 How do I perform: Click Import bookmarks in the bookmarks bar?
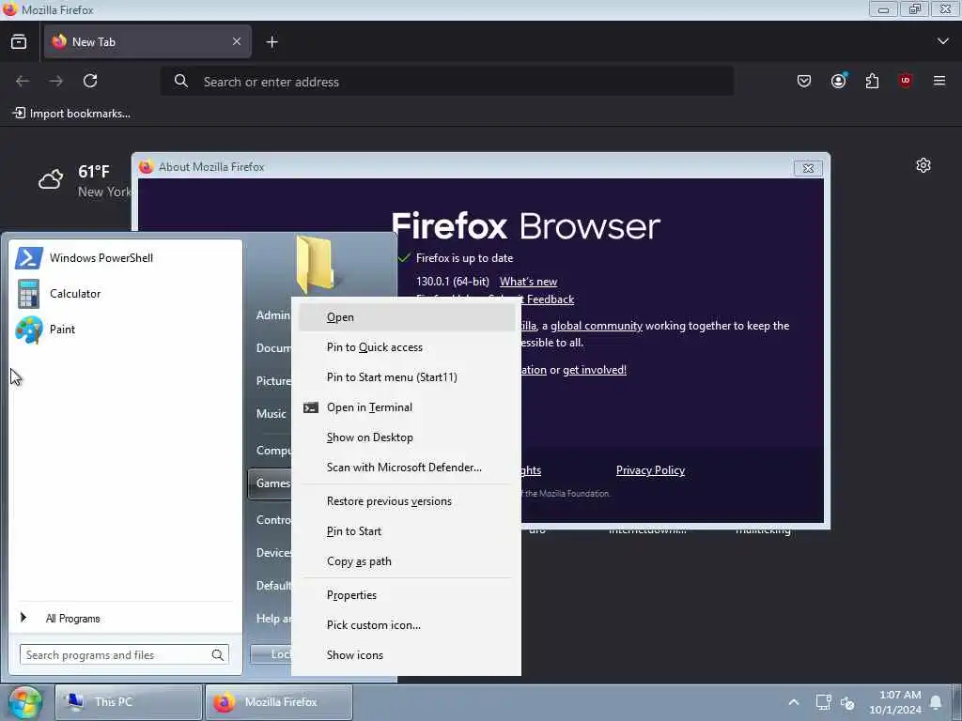coord(71,114)
